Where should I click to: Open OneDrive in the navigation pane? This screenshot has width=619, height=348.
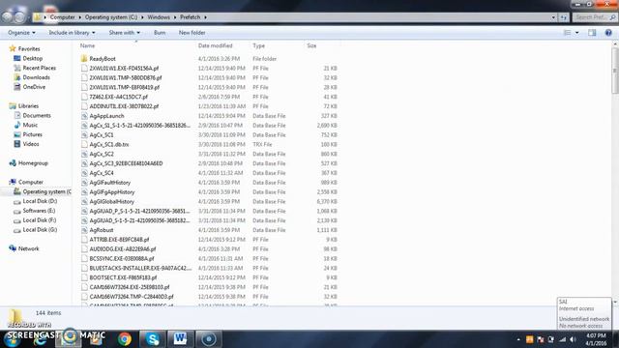[x=34, y=87]
